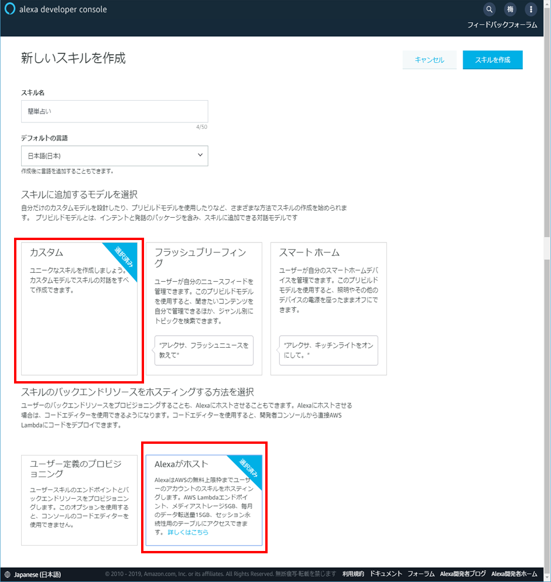Viewport: 551px width, 582px height.
Task: Open the 詳しくはこちら link
Action: (x=188, y=532)
